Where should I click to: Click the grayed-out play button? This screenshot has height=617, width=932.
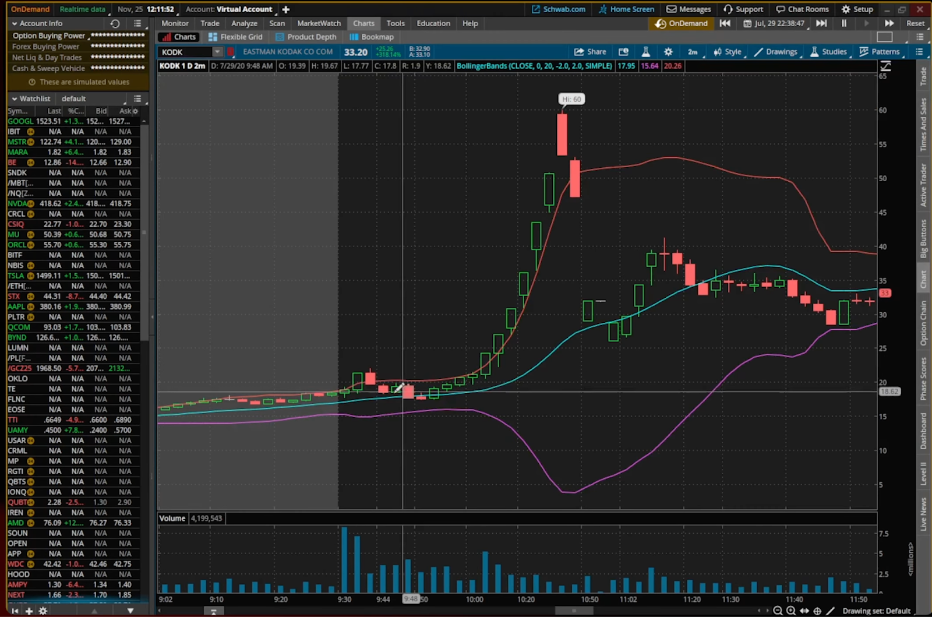[x=867, y=23]
